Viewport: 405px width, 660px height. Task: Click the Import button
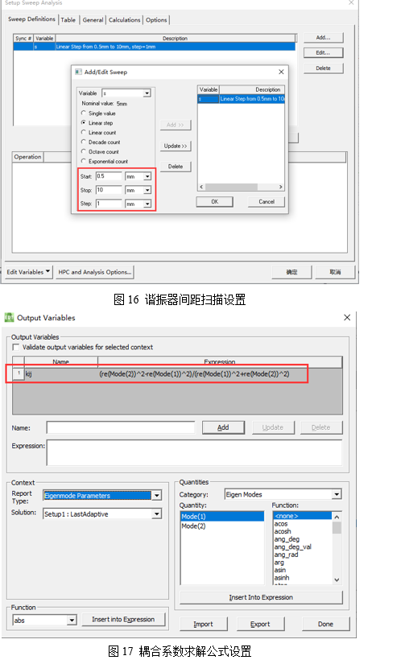pos(204,624)
